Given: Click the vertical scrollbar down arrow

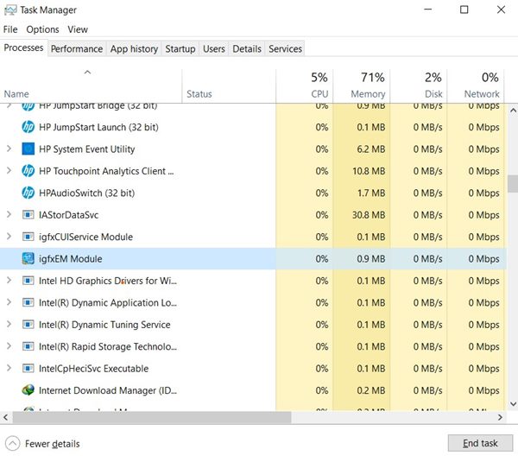Looking at the screenshot, I should point(513,404).
